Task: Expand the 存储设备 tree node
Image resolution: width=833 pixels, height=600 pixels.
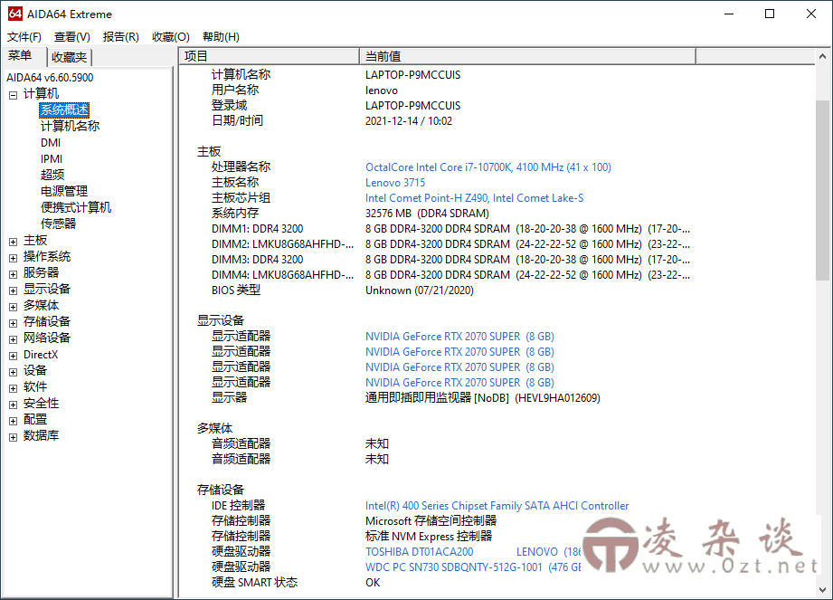Action: coord(14,323)
